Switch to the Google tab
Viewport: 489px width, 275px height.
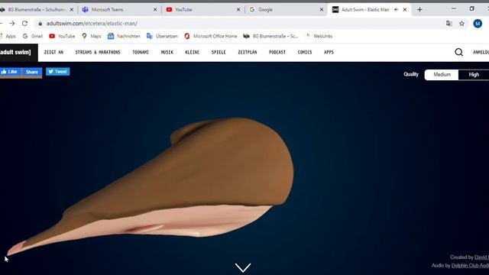pyautogui.click(x=286, y=10)
